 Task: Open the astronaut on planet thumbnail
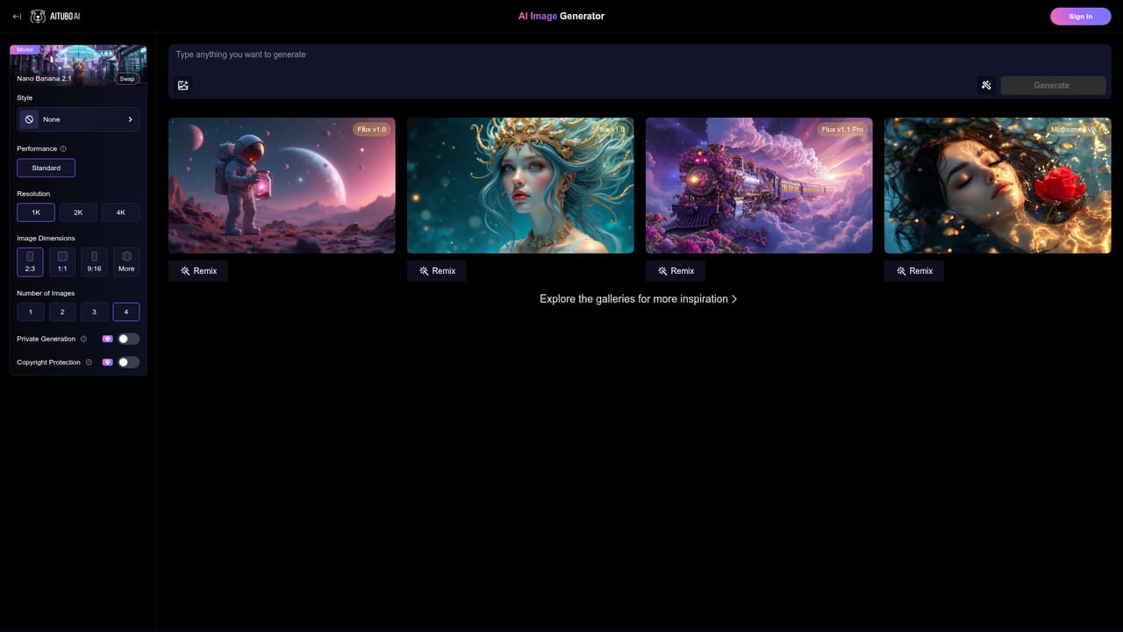click(282, 185)
